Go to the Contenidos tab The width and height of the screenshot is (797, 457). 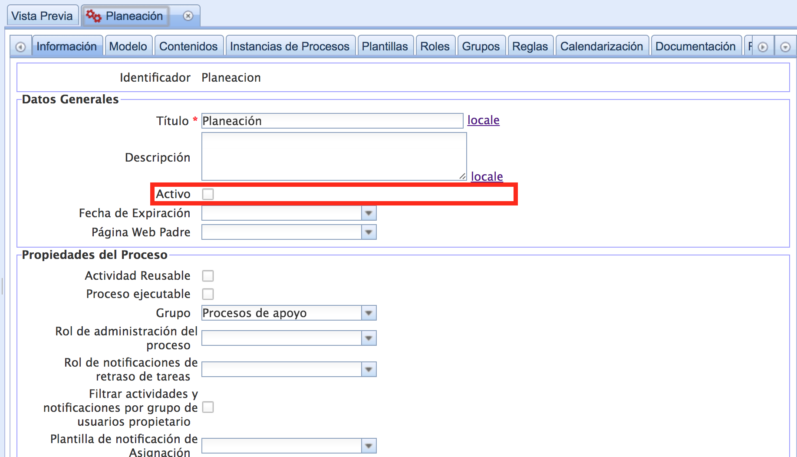click(188, 46)
